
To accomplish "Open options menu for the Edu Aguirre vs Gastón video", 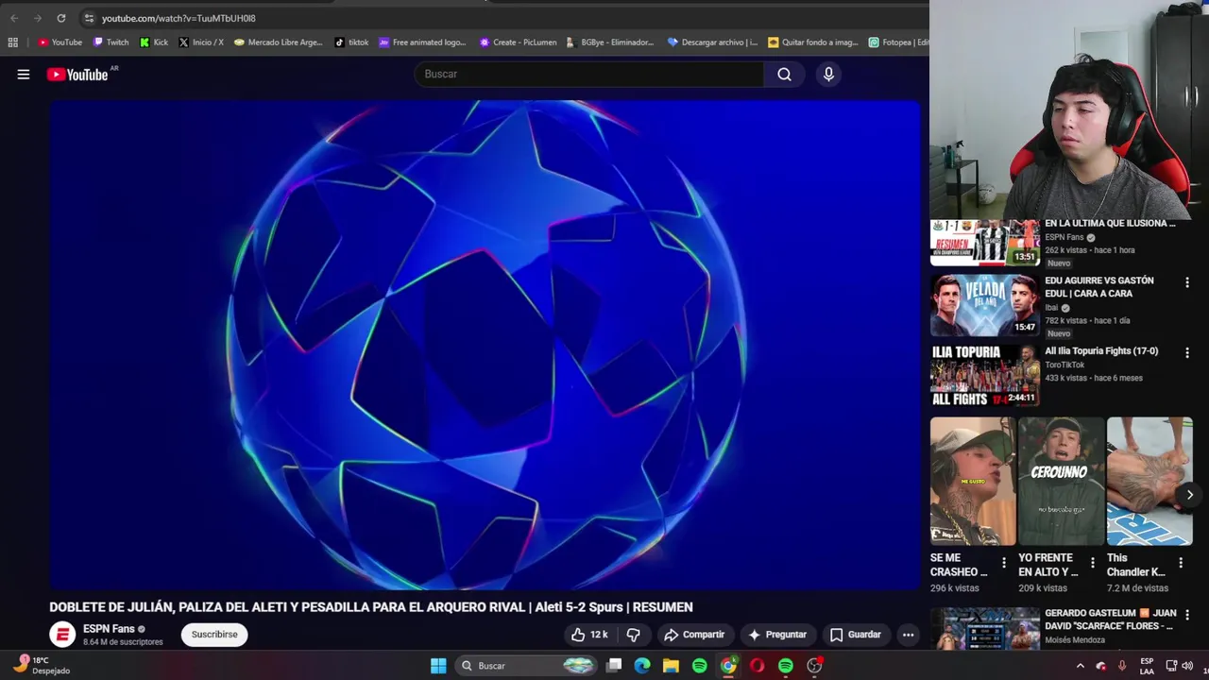I will pyautogui.click(x=1187, y=282).
